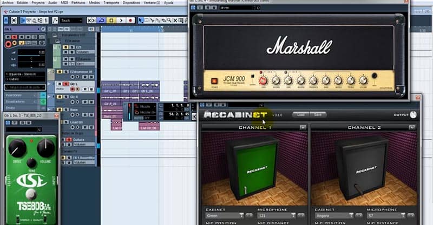The image size is (433, 225).
Task: Select the Object Selection arrow tool
Action: tap(141, 21)
